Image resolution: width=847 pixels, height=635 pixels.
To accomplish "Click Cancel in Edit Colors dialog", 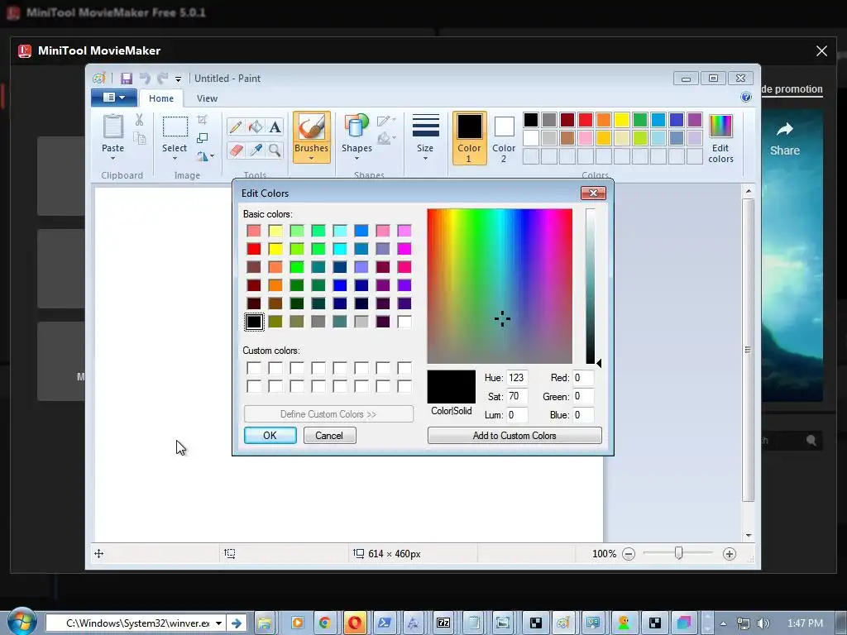I will click(x=329, y=435).
